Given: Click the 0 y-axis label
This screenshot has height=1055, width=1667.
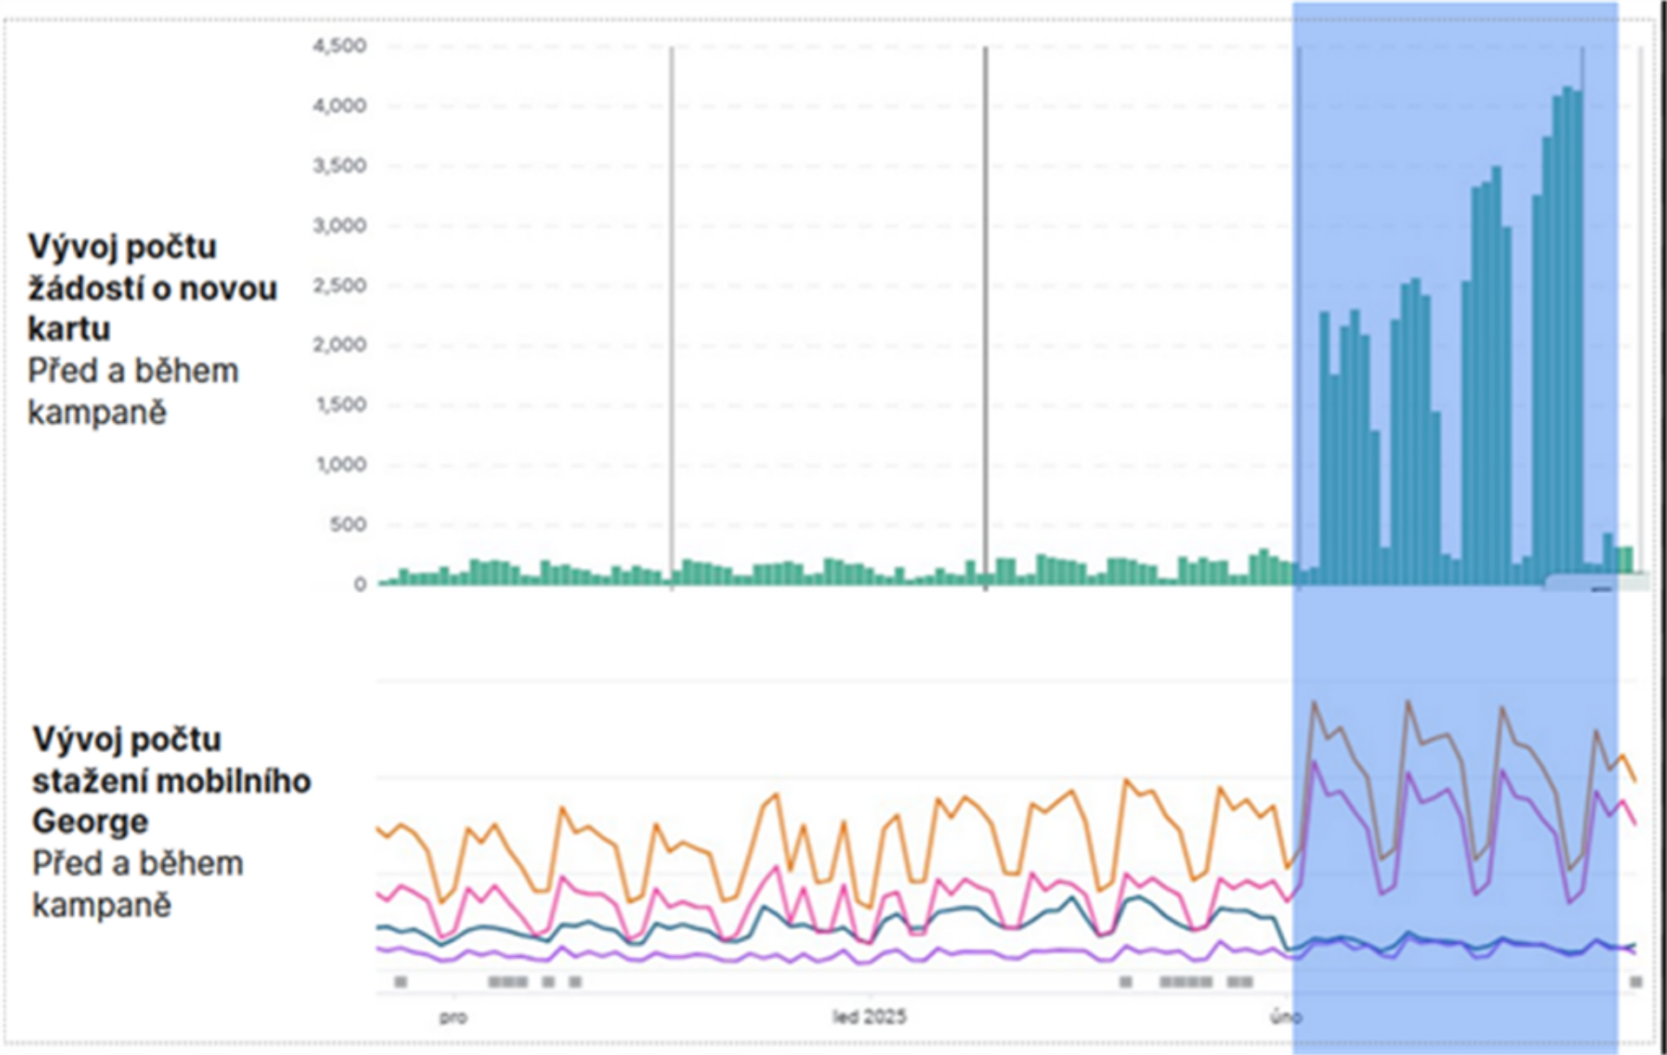Looking at the screenshot, I should [359, 585].
